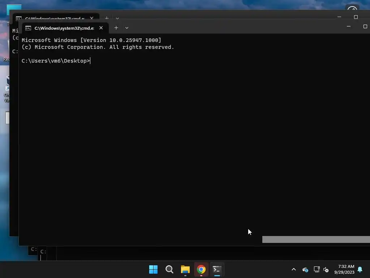Open File Explorer from taskbar
370x278 pixels.
pyautogui.click(x=185, y=269)
